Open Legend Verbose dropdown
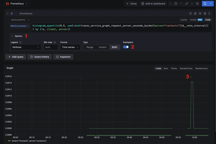216x144 pixels. (26, 47)
